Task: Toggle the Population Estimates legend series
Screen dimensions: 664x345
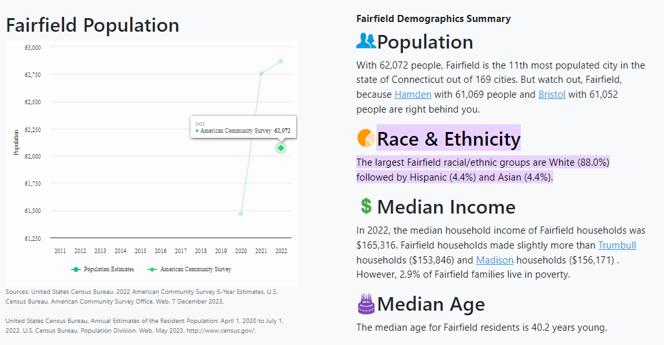Action: pyautogui.click(x=104, y=269)
